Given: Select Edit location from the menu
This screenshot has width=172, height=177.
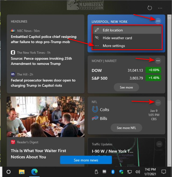Looking at the screenshot, I should point(127,30).
